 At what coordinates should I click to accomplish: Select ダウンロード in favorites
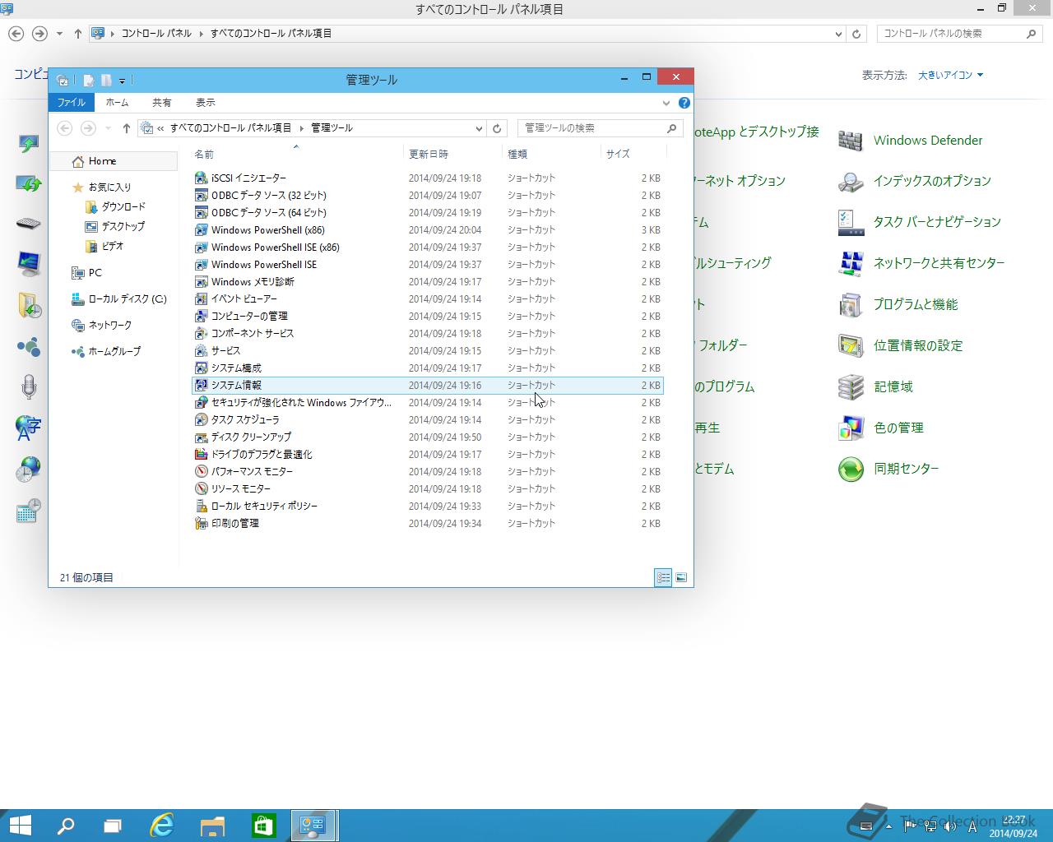(123, 206)
